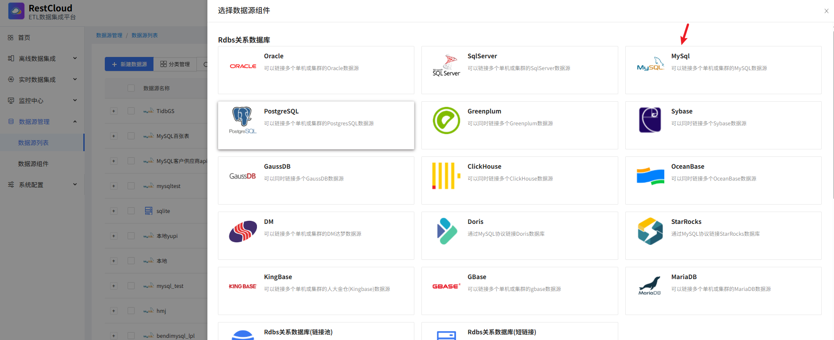The width and height of the screenshot is (834, 340).
Task: Check the TidbGS row checkbox
Action: [x=131, y=111]
